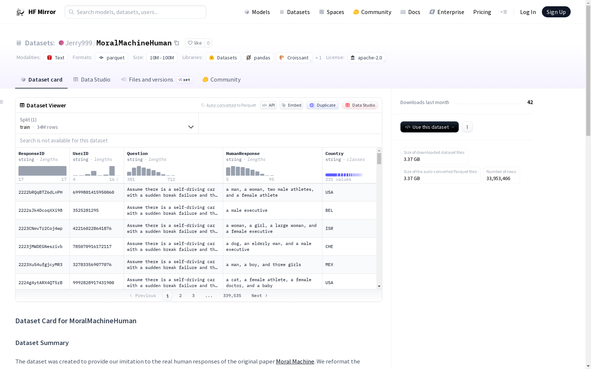Click the Datasets library tag
Screen dimensions: 591x369
click(223, 58)
